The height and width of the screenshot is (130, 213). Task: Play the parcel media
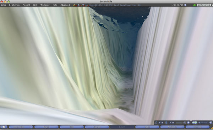[x=170, y=123]
